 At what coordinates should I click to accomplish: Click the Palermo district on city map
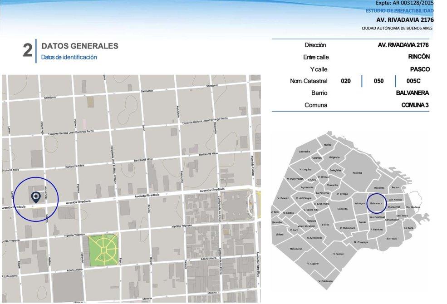click(358, 173)
